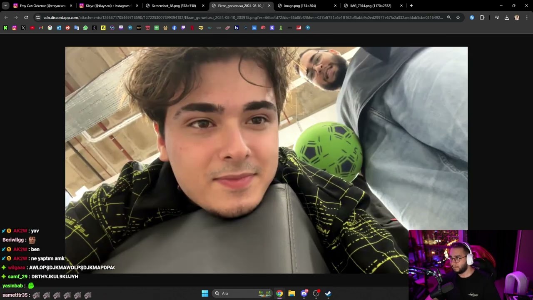Go back to the previous page
The height and width of the screenshot is (300, 533).
(6, 17)
